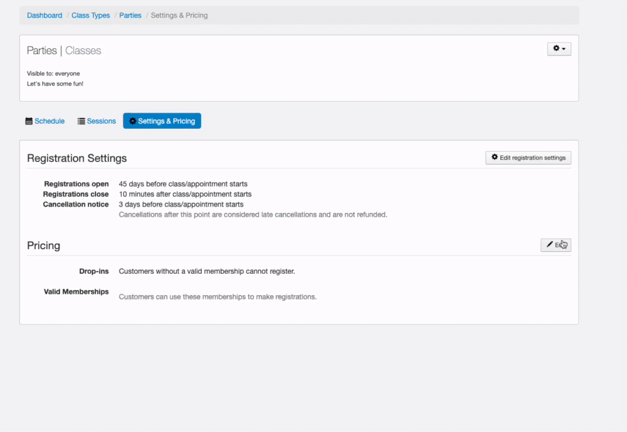Click the Settings & Pricing breadcrumb text

[x=179, y=15]
